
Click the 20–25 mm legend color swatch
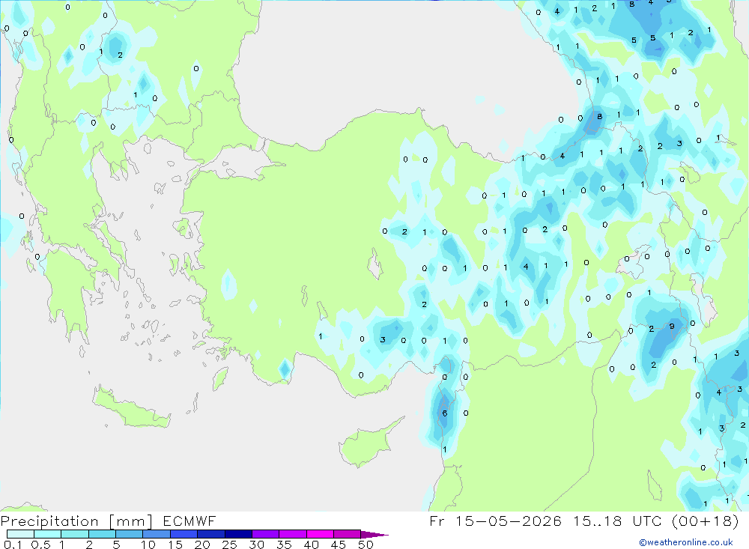point(210,534)
